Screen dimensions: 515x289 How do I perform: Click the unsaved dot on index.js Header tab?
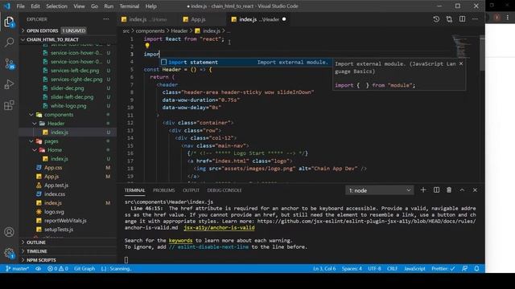pyautogui.click(x=284, y=19)
